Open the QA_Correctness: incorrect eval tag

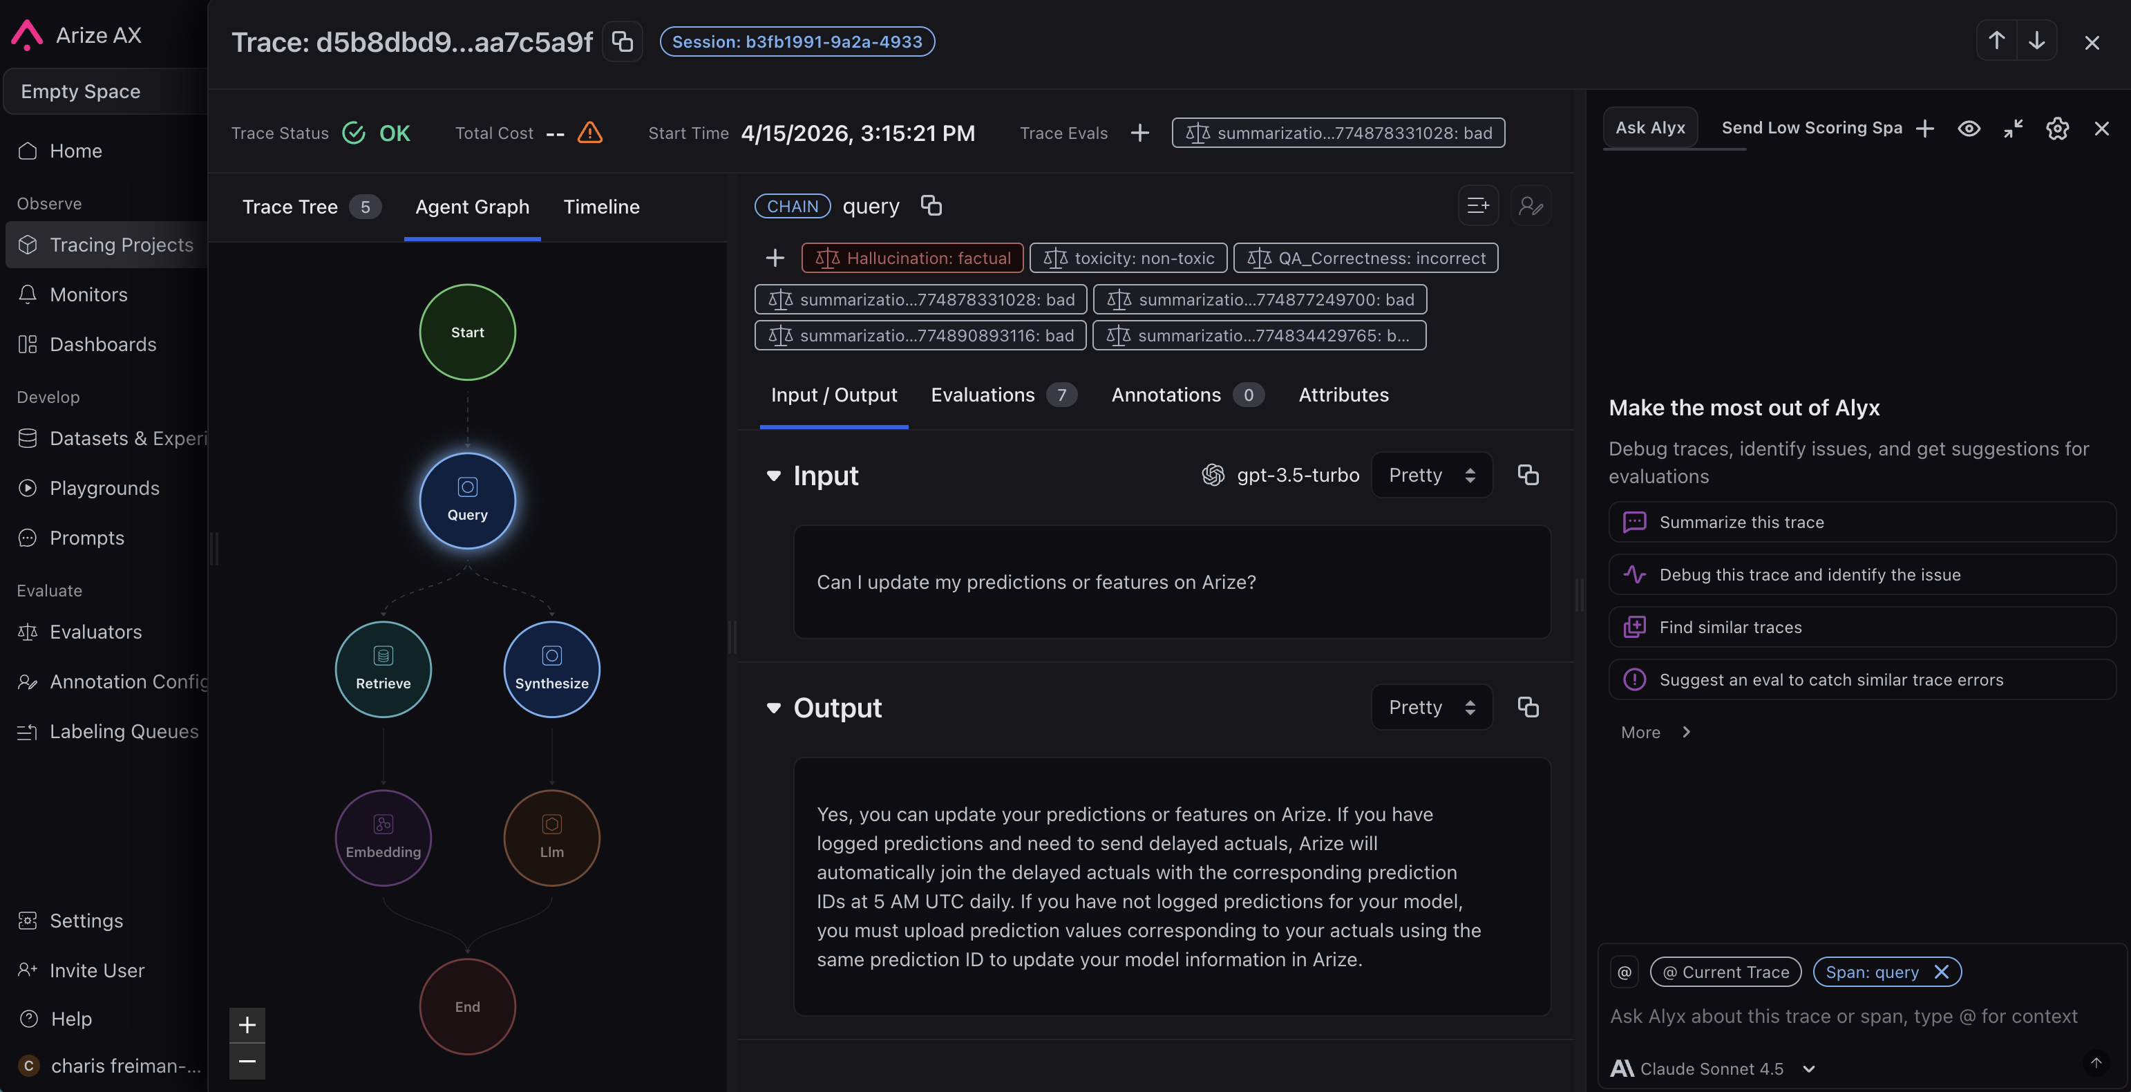click(1366, 258)
